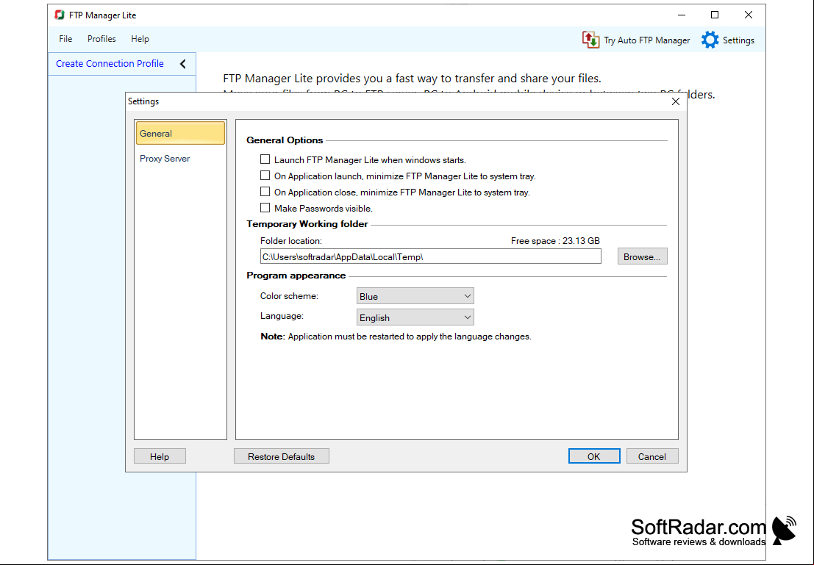The image size is (814, 565).
Task: Check minimize to tray on application launch
Action: (x=265, y=176)
